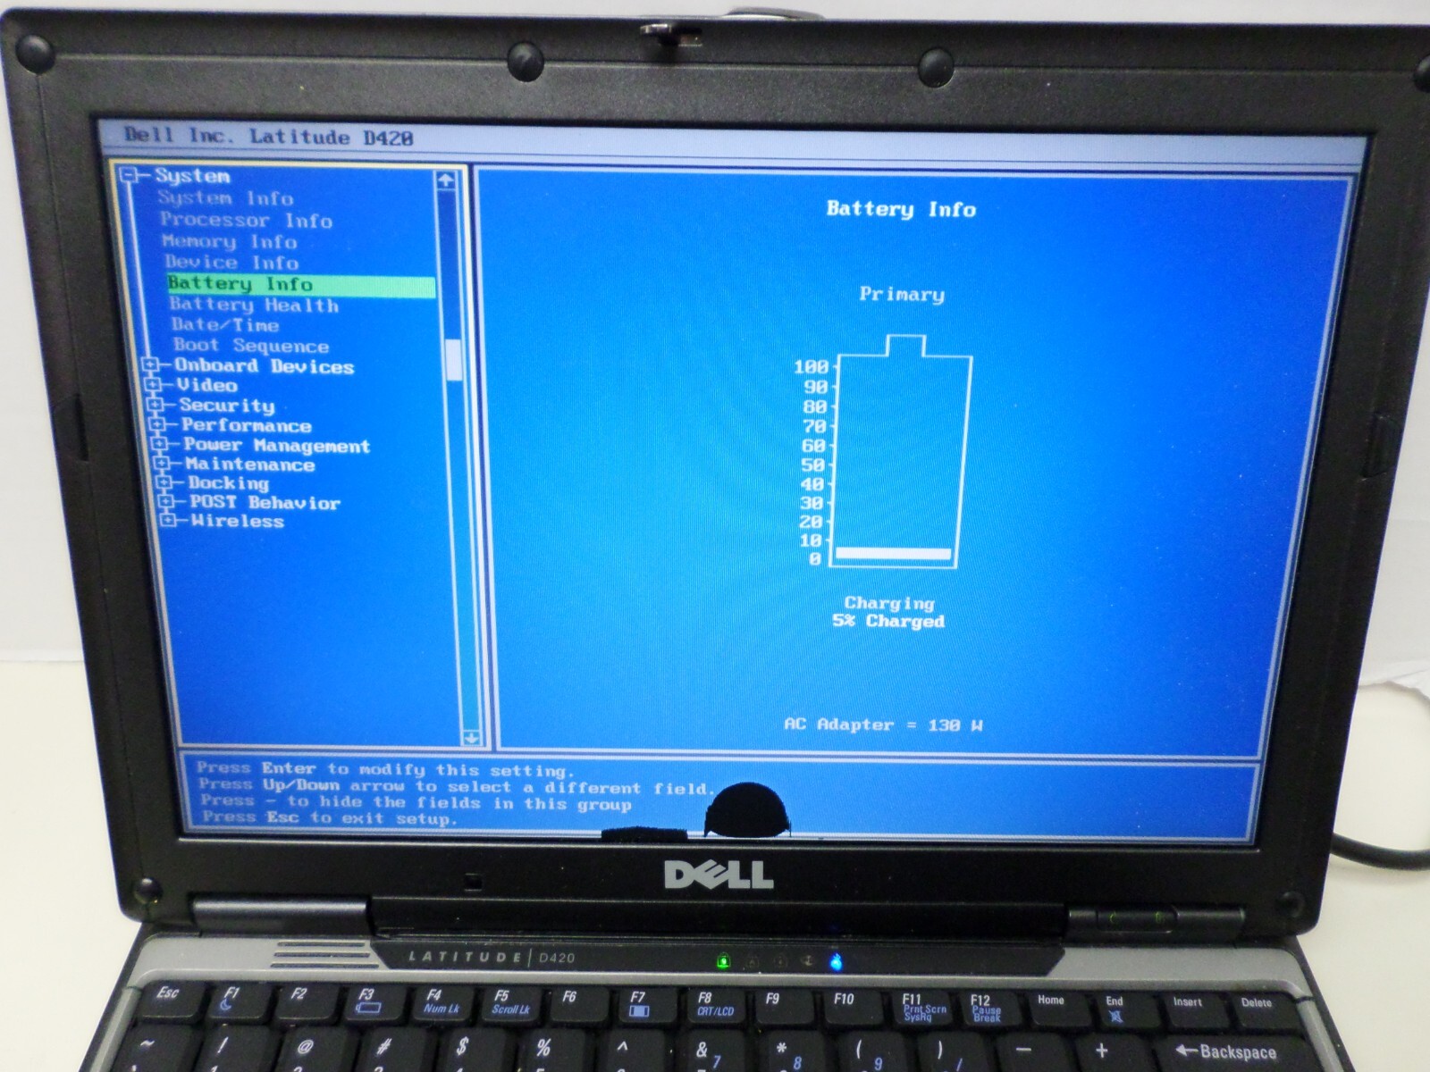
Task: Click the 100 mark on battery scale
Action: [812, 366]
